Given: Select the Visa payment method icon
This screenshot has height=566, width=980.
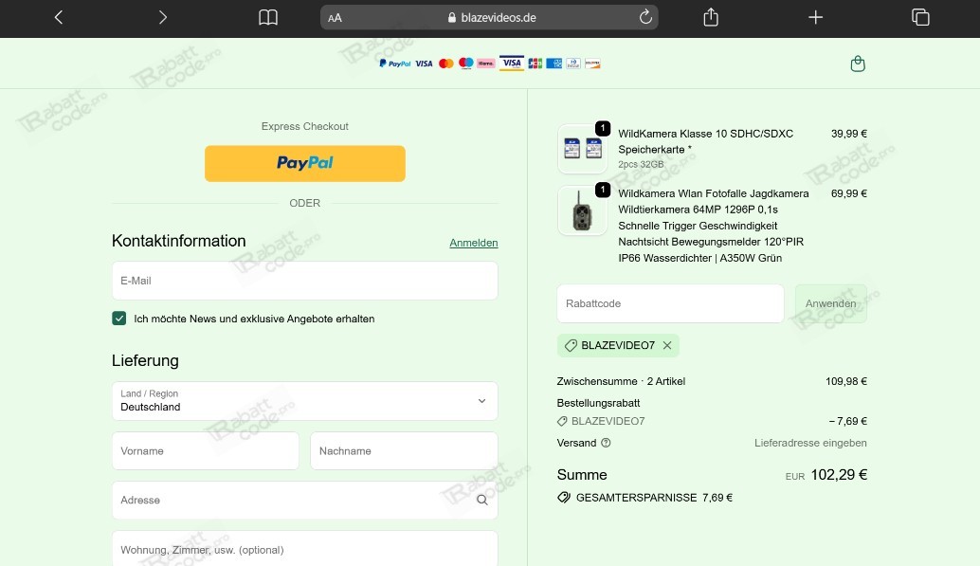Looking at the screenshot, I should click(x=424, y=63).
